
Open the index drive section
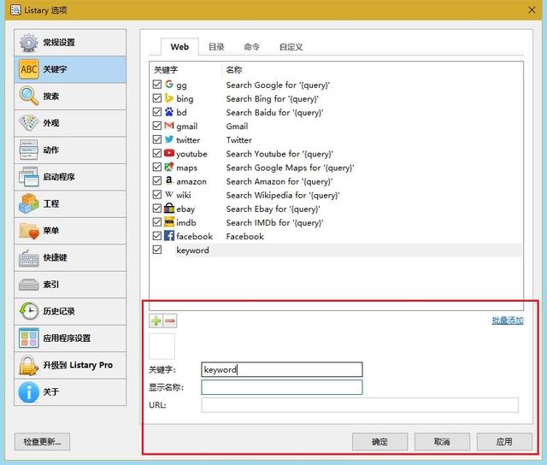point(70,285)
